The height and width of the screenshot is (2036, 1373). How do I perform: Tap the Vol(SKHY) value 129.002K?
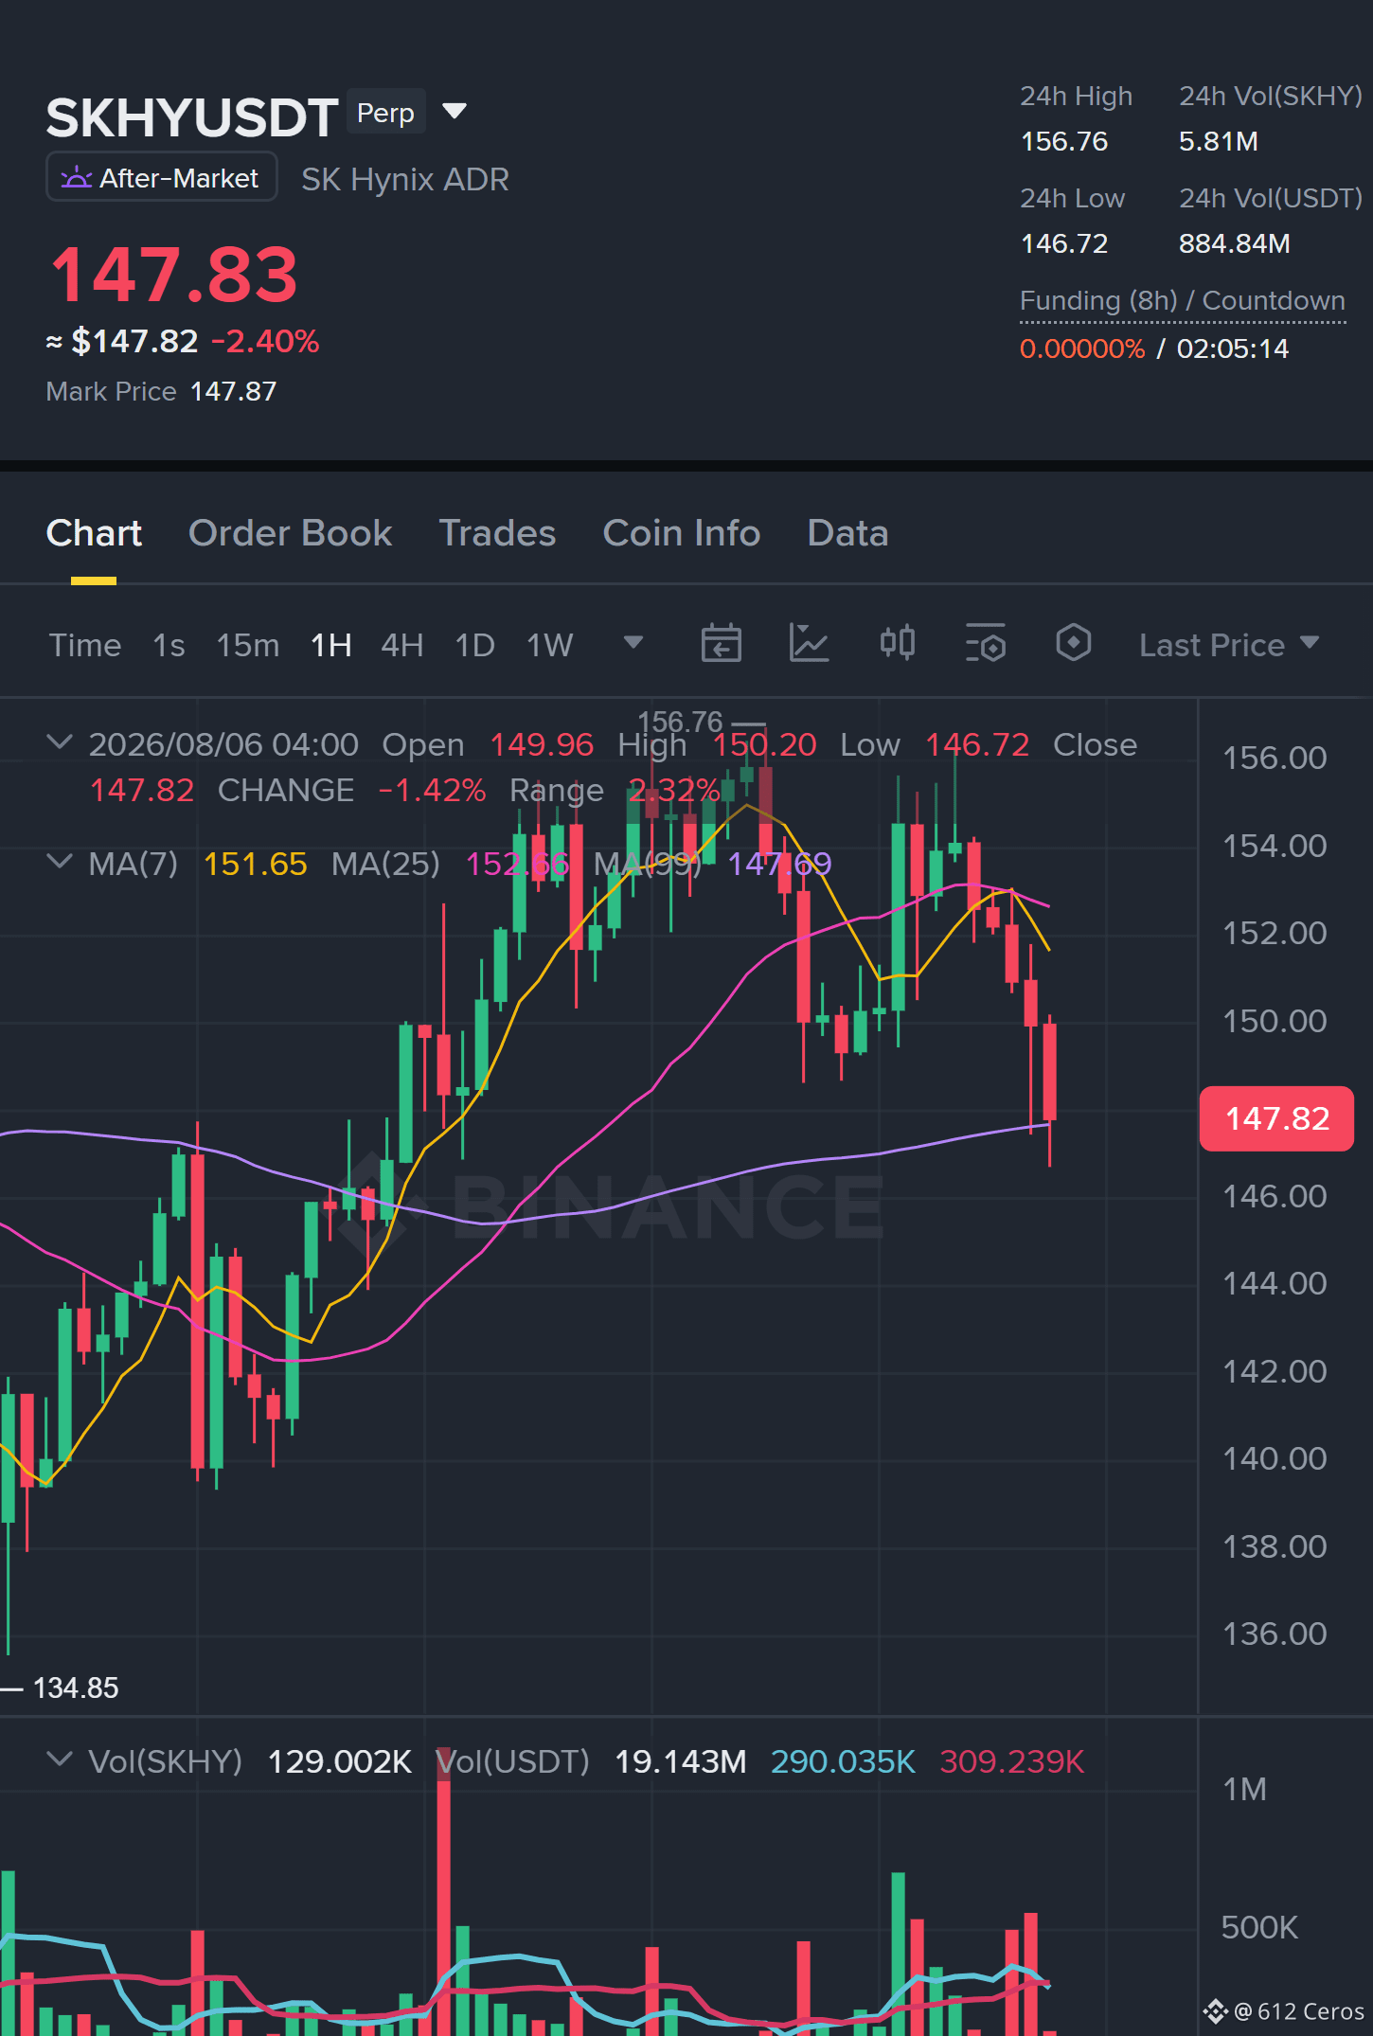(x=339, y=1761)
